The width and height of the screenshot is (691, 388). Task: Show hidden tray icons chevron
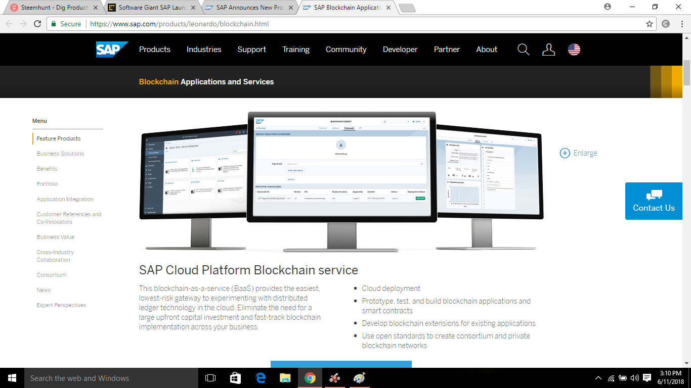(x=598, y=378)
